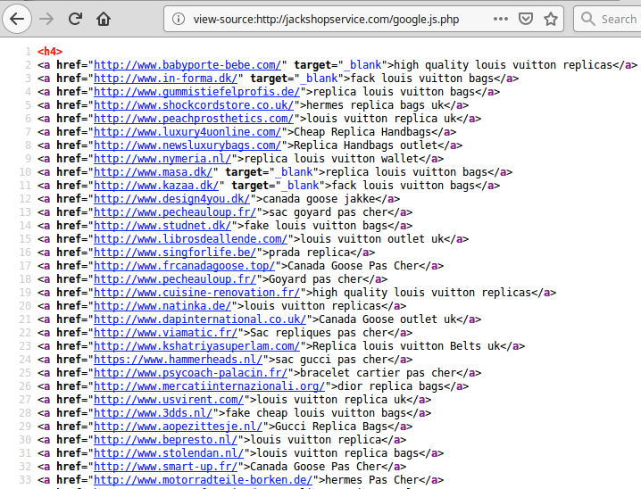The width and height of the screenshot is (641, 489).
Task: Open the luxury4uonline.com link
Action: click(x=187, y=132)
